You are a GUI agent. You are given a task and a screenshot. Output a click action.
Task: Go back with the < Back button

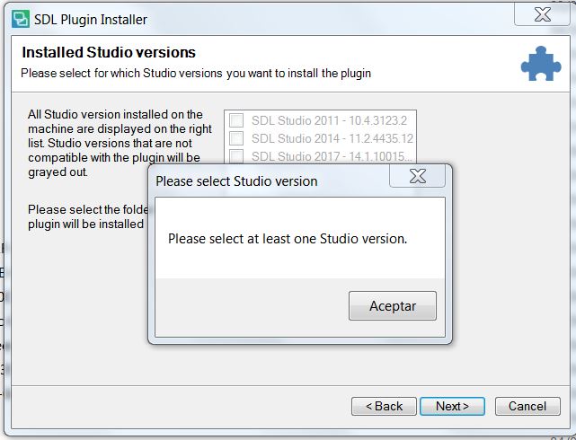(x=384, y=406)
